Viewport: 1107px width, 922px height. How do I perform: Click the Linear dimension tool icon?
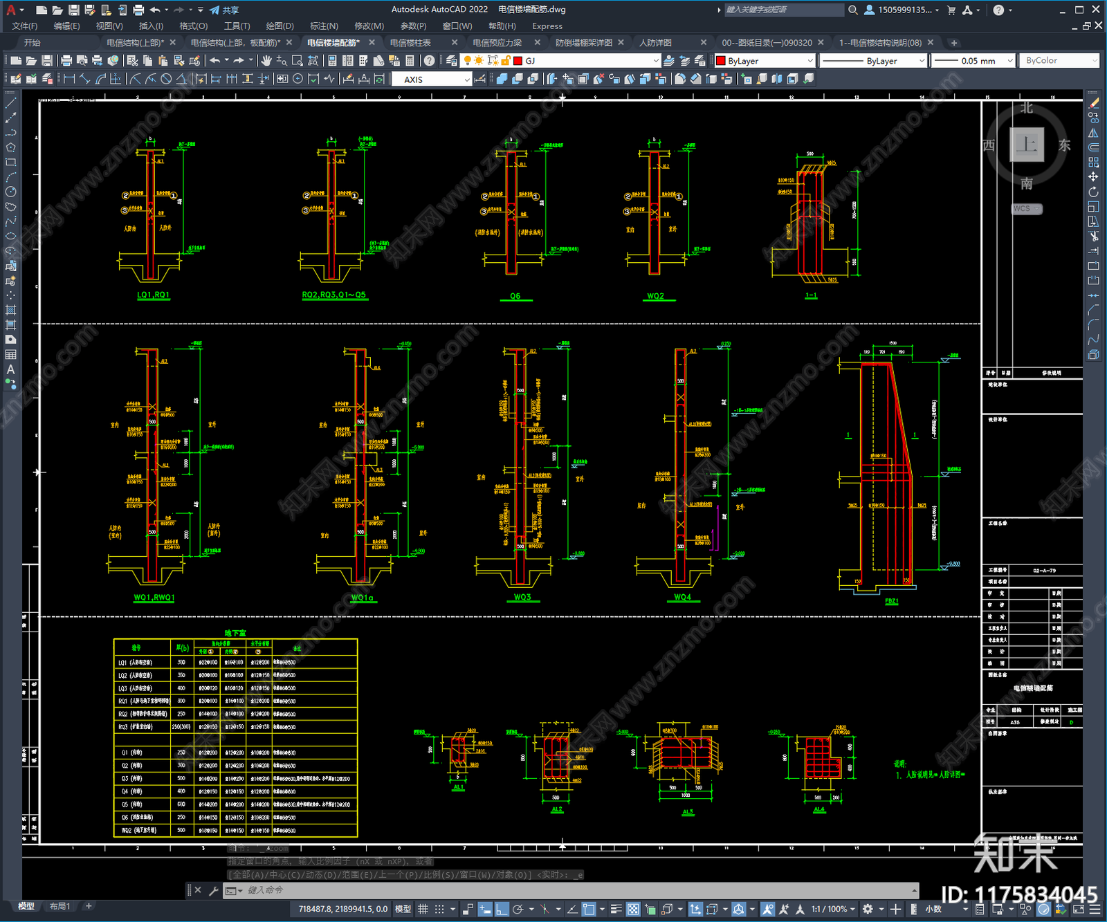(x=69, y=79)
